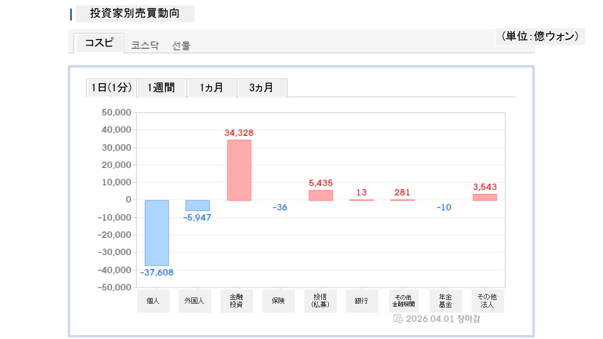The height and width of the screenshot is (339, 603).
Task: Select the コスピ market tab
Action: click(x=99, y=43)
